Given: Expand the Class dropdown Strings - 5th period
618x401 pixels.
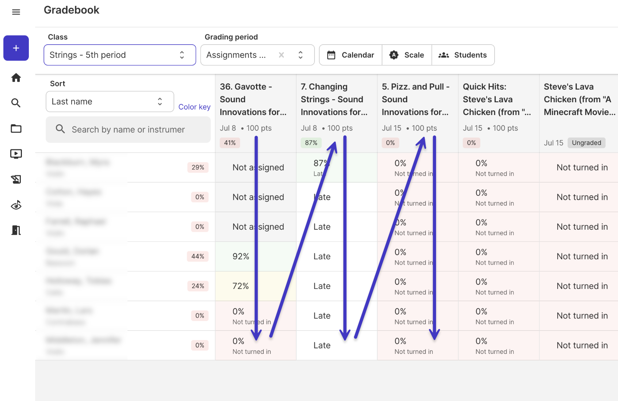Looking at the screenshot, I should click(x=120, y=55).
